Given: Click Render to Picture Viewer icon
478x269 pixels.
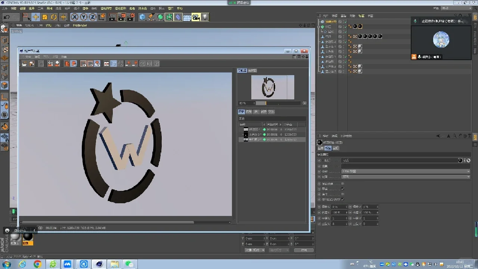Looking at the screenshot, I should 122,17.
